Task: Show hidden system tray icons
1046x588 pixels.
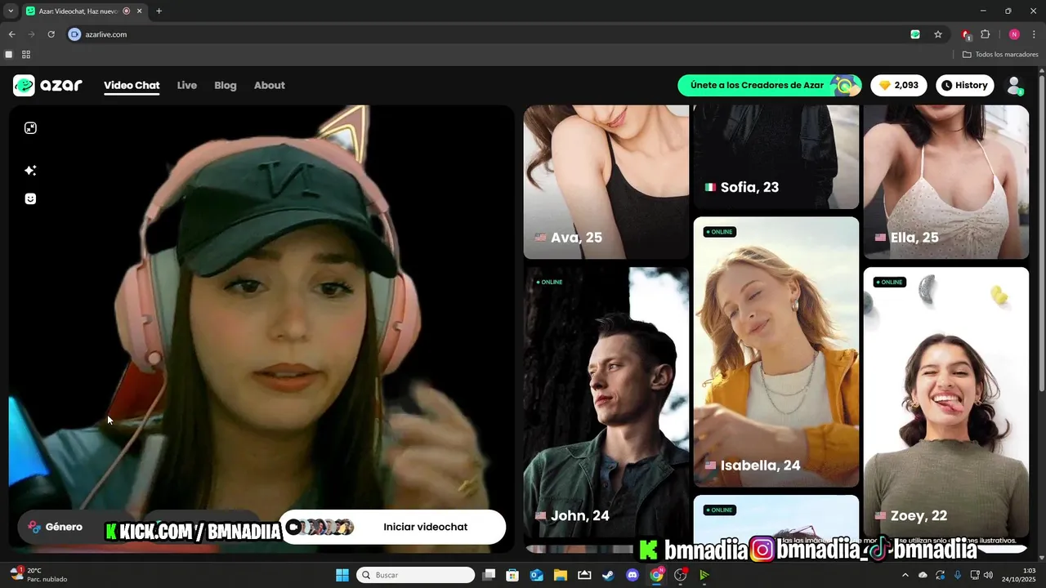Action: tap(905, 575)
